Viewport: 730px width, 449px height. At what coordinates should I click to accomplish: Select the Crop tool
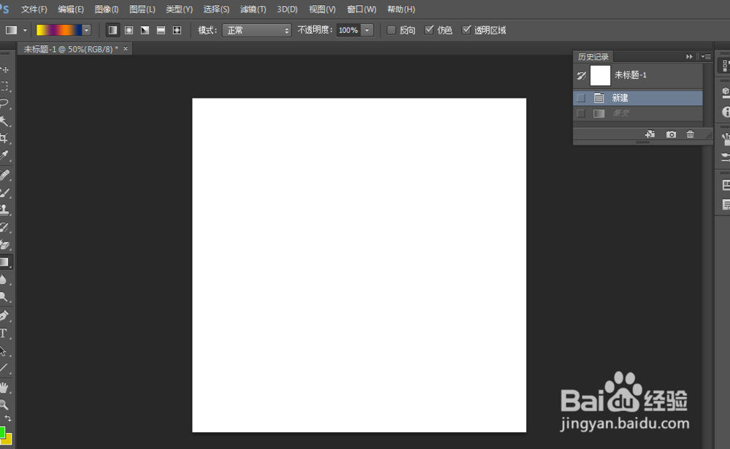(x=4, y=138)
